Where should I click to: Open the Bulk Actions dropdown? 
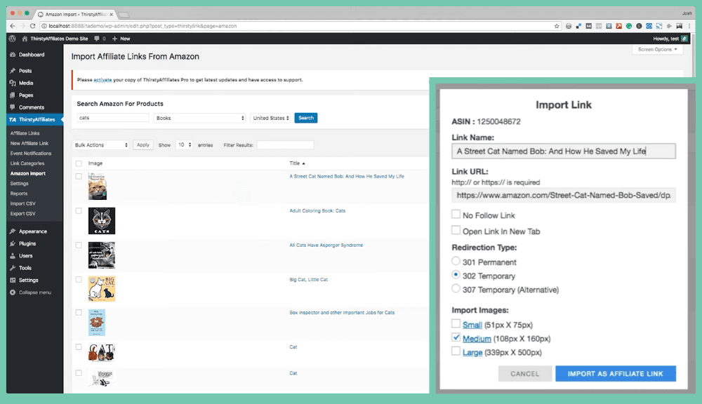click(x=100, y=145)
